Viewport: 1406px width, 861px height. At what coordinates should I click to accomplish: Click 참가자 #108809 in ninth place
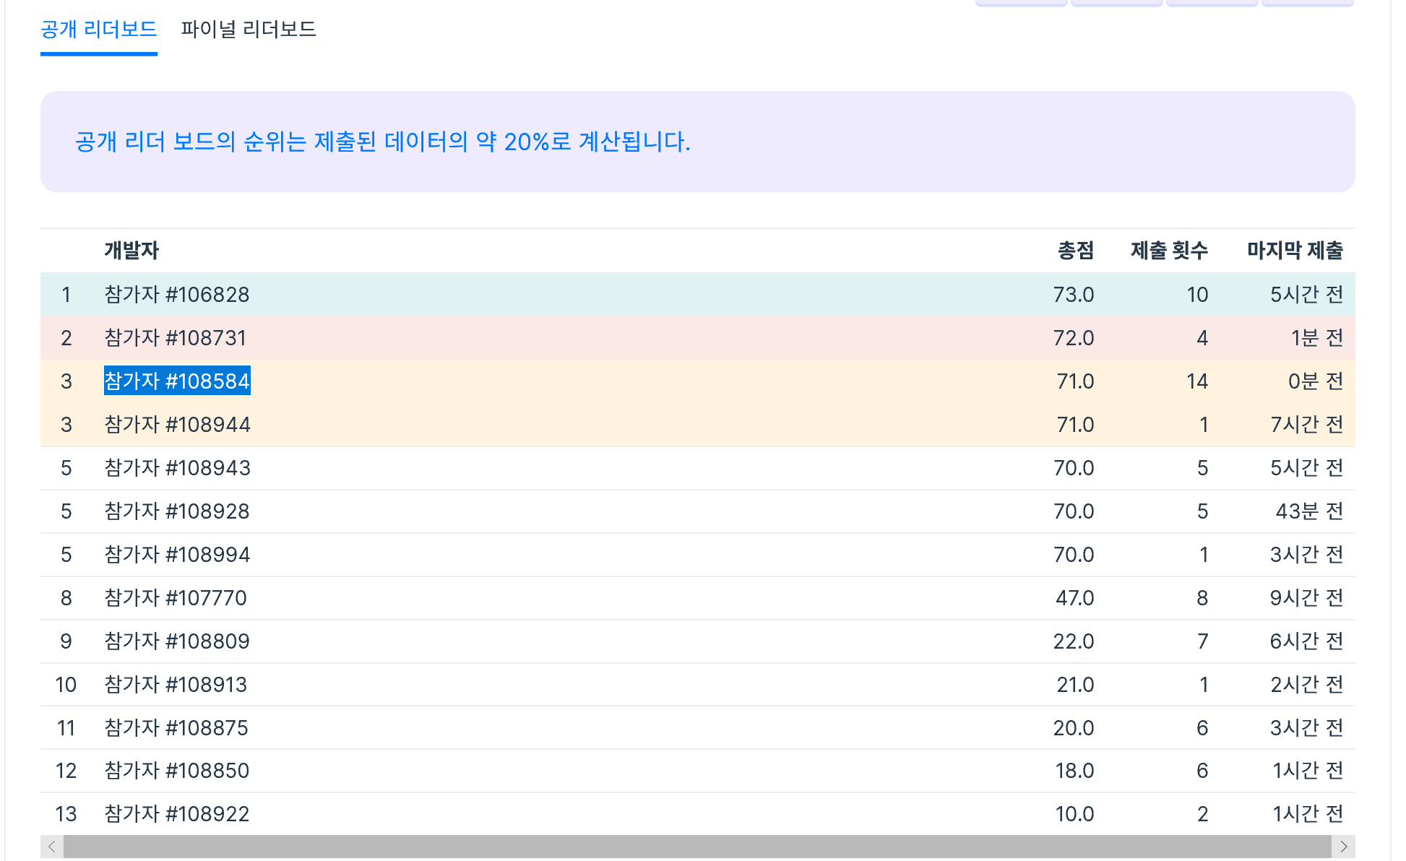(177, 641)
